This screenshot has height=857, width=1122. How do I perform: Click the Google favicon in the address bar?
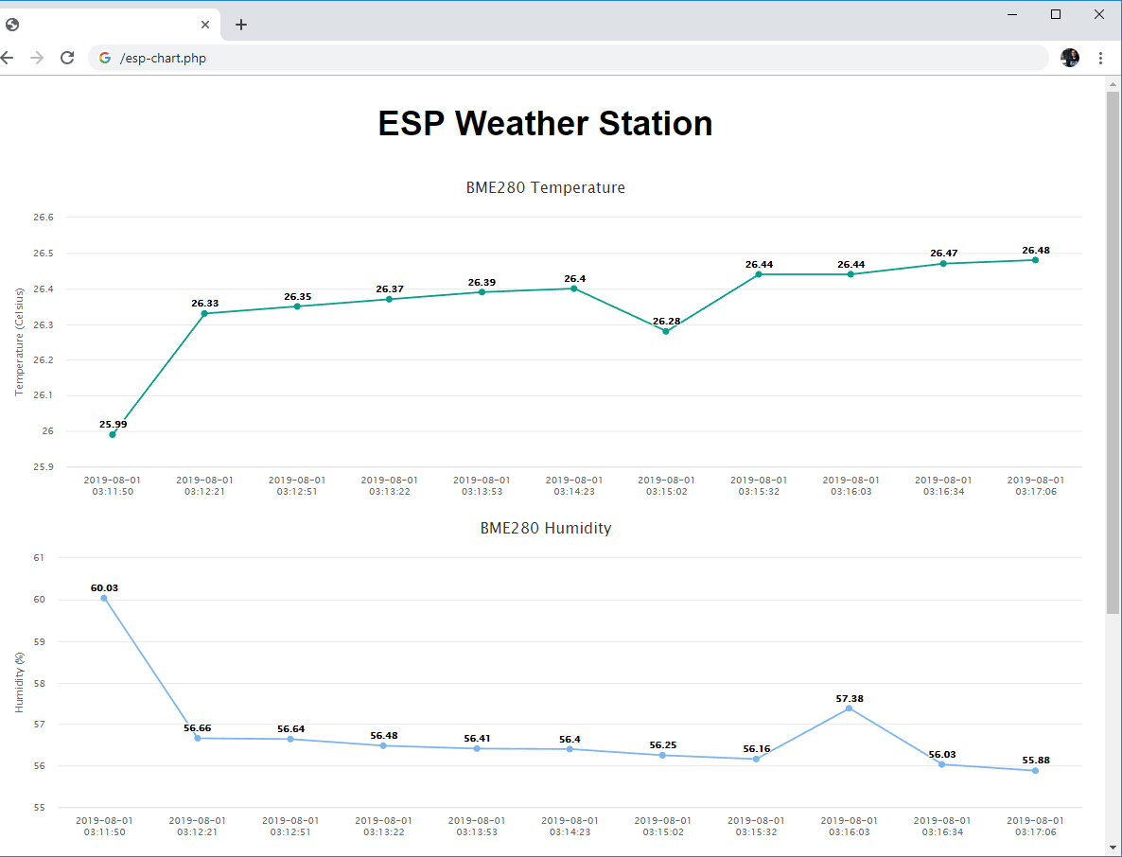tap(104, 58)
